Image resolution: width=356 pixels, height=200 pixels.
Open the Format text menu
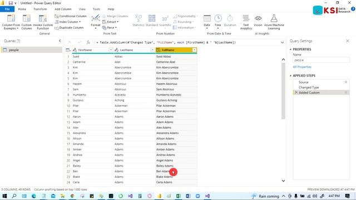(95, 22)
